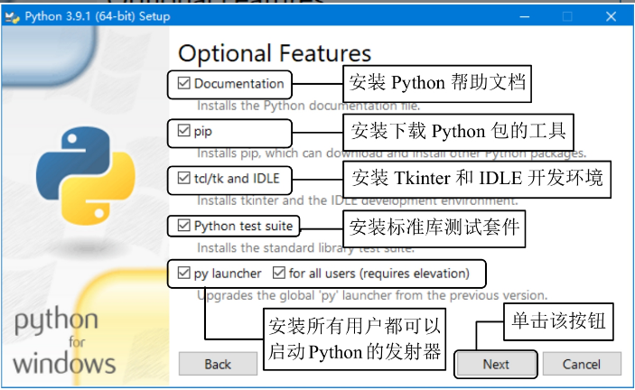This screenshot has width=635, height=390.
Task: Cancel the Python setup
Action: coord(582,364)
